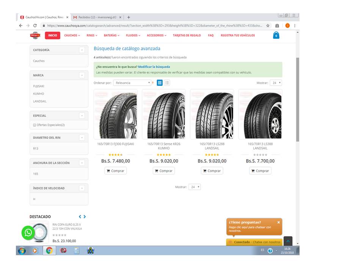This screenshot has height=273, width=364.
Task: Collapse the ESPECIAL filter panel
Action: click(82, 116)
